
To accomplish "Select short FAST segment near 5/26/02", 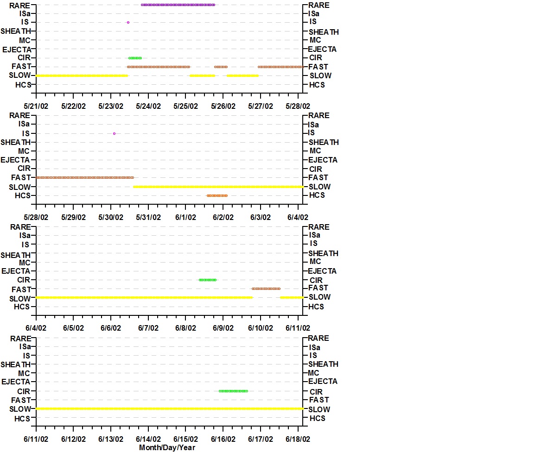I will pos(221,67).
